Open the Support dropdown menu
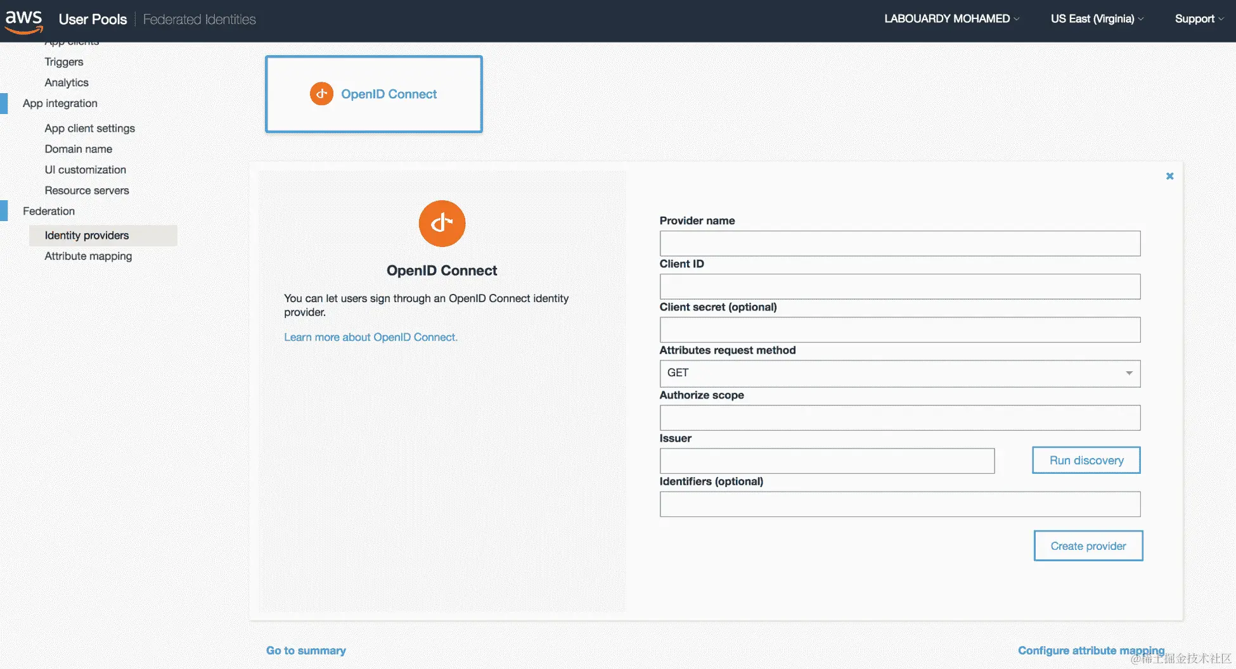This screenshot has height=669, width=1236. click(x=1199, y=19)
